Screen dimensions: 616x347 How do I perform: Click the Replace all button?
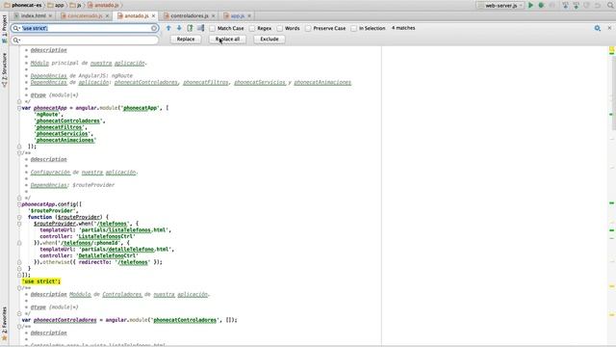click(x=227, y=40)
